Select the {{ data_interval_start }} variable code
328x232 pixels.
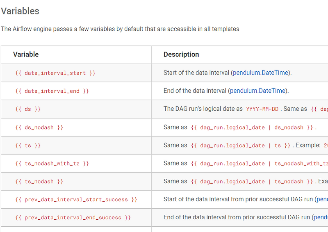(x=55, y=73)
